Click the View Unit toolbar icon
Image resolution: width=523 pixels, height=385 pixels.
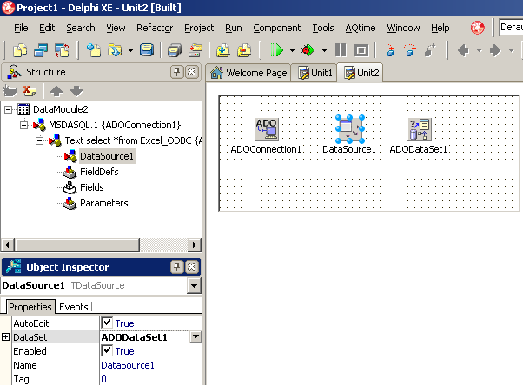20,50
